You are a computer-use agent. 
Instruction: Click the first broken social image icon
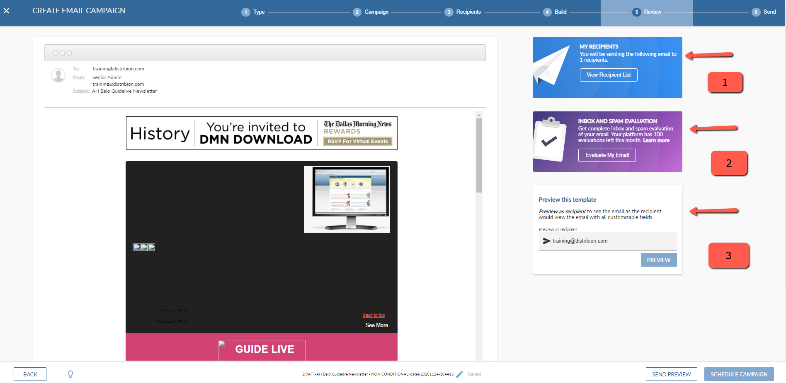tap(136, 247)
